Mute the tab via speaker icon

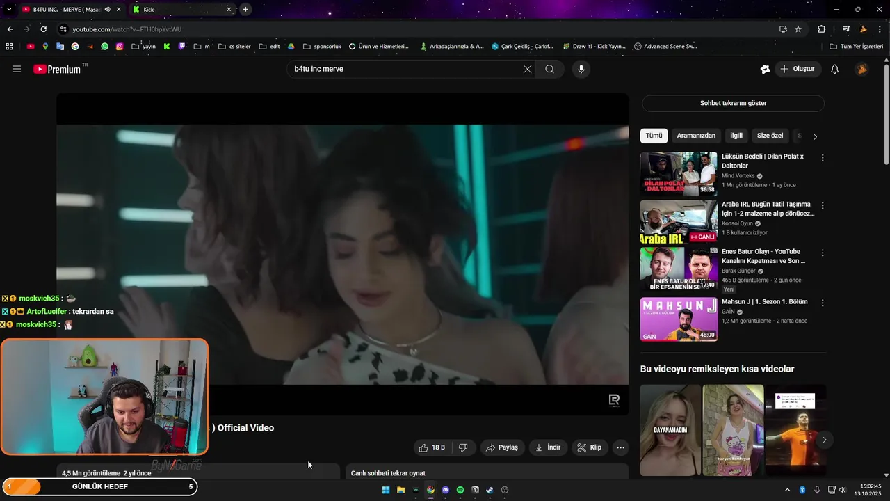tap(107, 10)
